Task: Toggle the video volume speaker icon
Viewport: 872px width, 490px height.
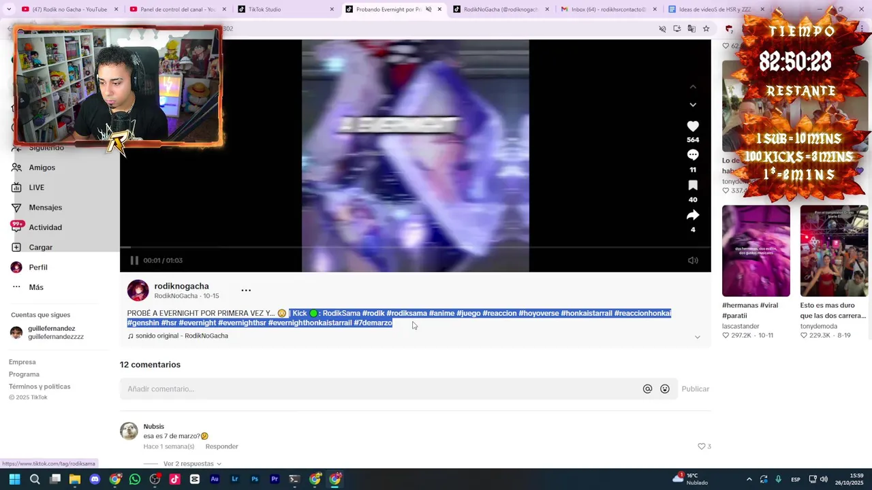Action: [693, 261]
